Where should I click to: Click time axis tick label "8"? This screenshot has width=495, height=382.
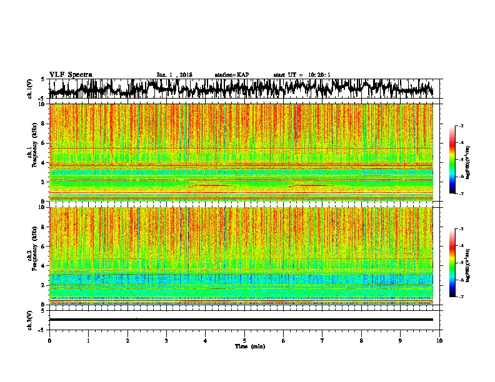[x=361, y=341]
